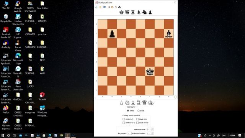The height and width of the screenshot is (138, 245).
Task: Open the Firefox desktop shortcut
Action: tap(6, 109)
